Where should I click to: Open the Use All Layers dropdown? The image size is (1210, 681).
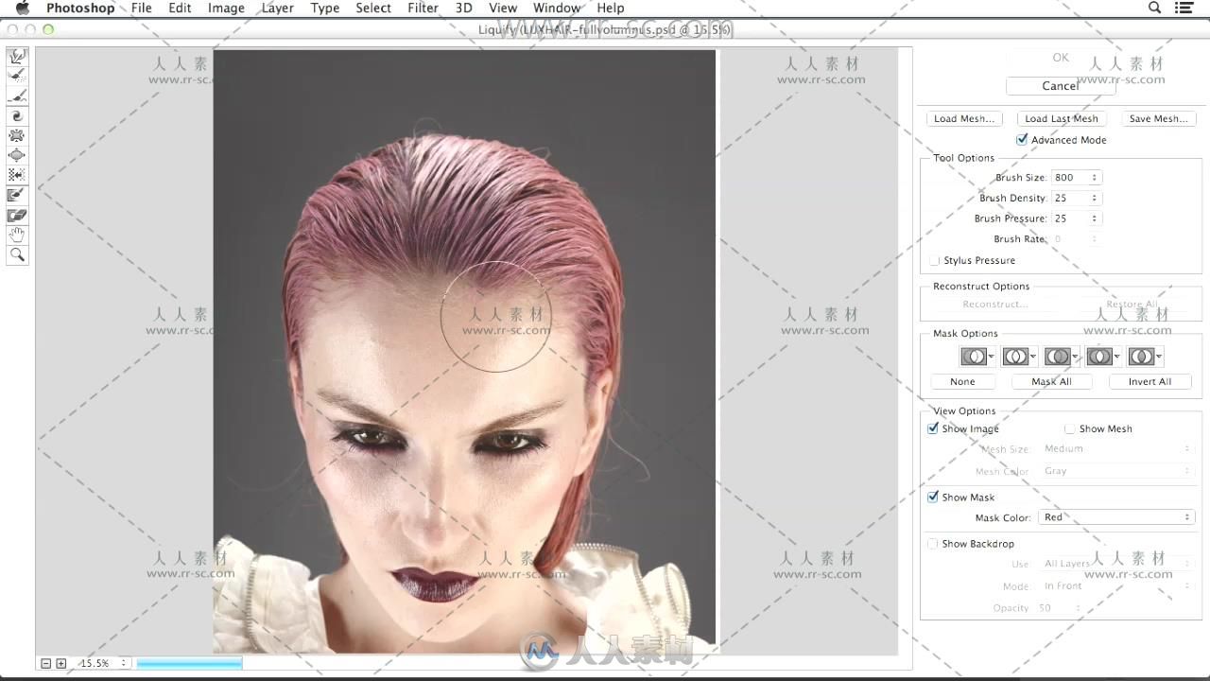[1116, 564]
